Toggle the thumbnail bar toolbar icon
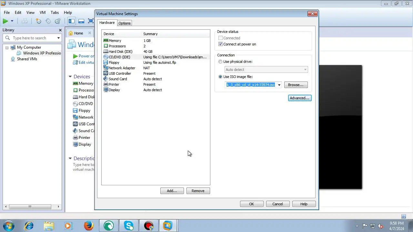This screenshot has height=232, width=413. tap(81, 21)
